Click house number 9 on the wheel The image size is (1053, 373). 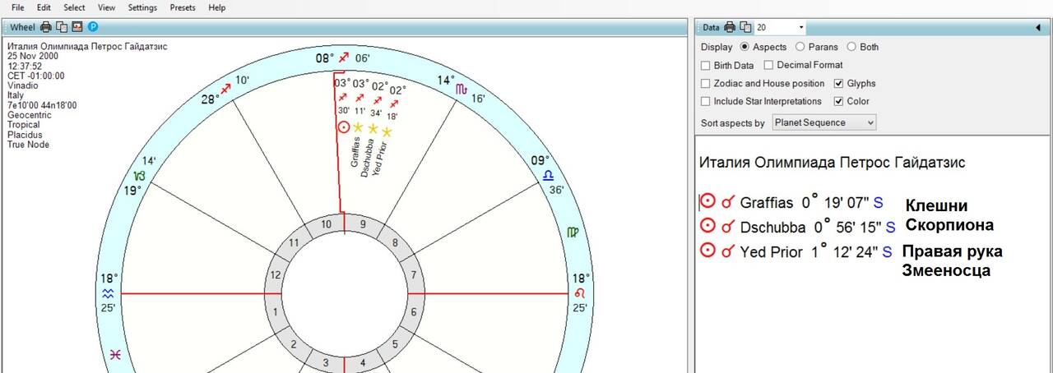(363, 224)
